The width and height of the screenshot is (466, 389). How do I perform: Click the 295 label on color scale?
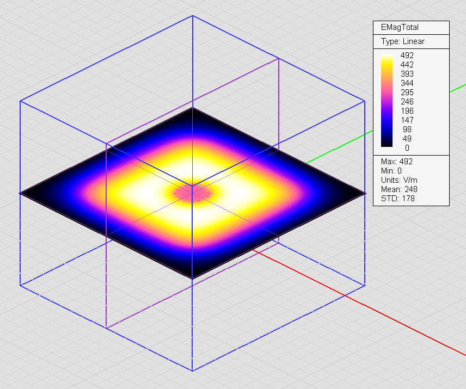click(407, 92)
